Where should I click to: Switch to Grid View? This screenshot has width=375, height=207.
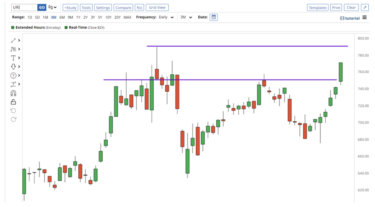[157, 7]
